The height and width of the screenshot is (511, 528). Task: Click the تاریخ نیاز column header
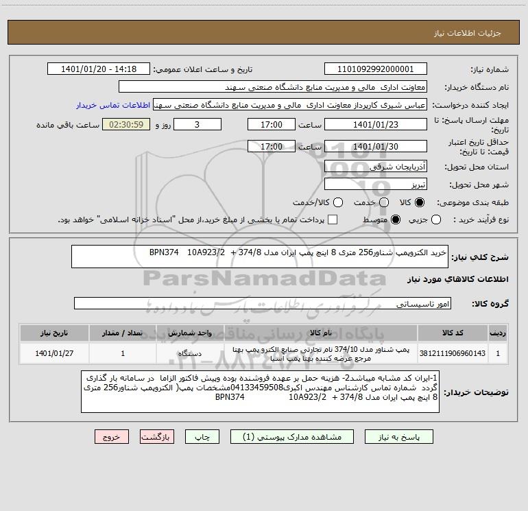pyautogui.click(x=54, y=333)
